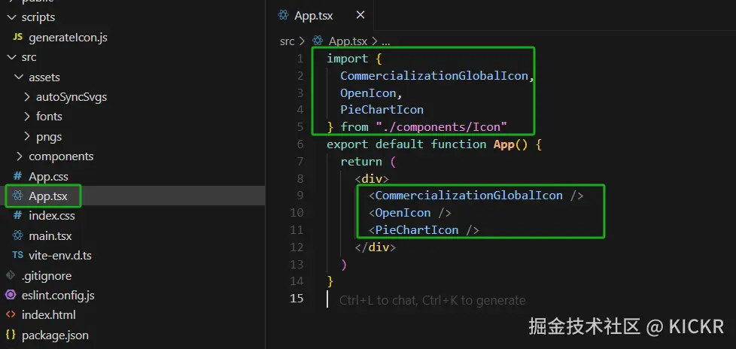Open App.css from the file tree
This screenshot has height=349, width=736.
click(x=48, y=177)
